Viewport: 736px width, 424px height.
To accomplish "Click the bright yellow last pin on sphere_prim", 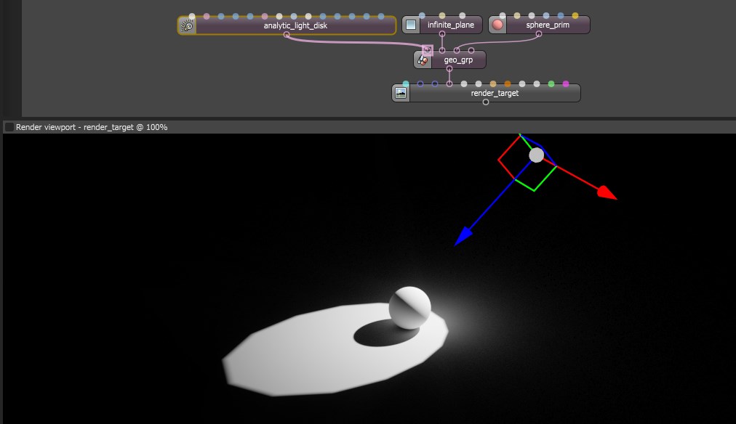I will 575,16.
